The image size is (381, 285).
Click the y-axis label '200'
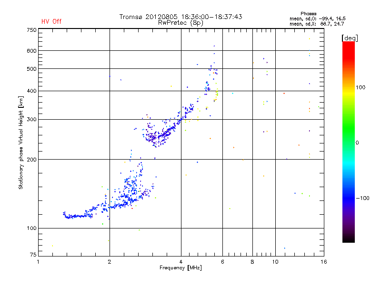click(31, 160)
